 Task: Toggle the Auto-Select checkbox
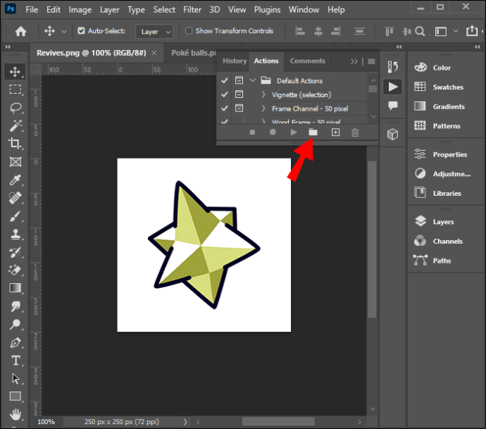pos(81,31)
